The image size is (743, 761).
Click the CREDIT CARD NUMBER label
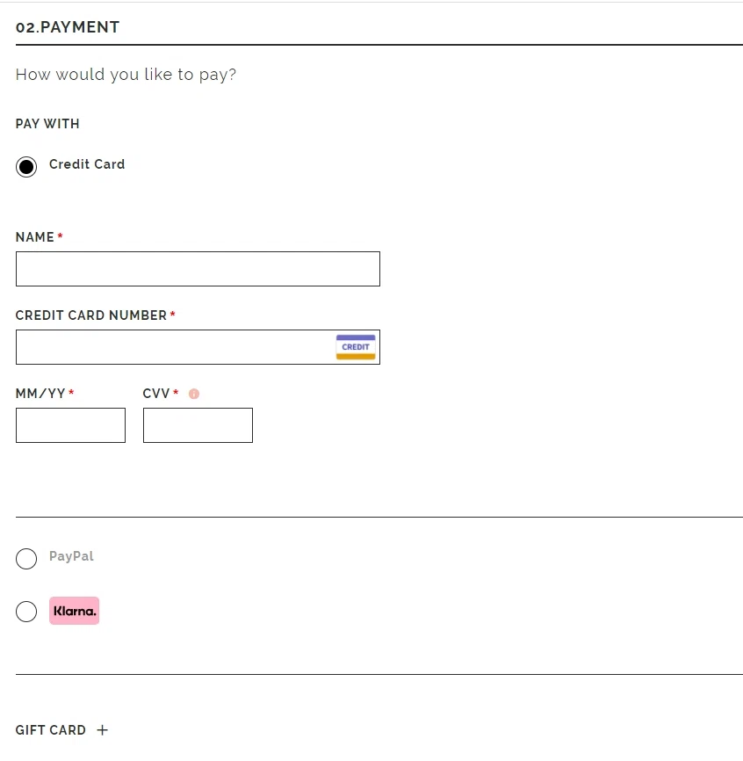pos(91,315)
